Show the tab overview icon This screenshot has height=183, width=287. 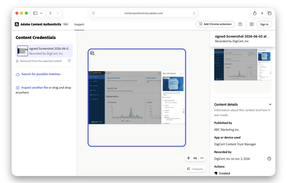point(270,13)
